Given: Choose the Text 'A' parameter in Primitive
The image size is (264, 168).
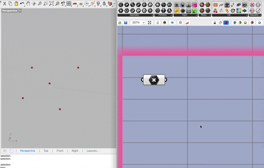Looking at the screenshot, I should (169, 11).
